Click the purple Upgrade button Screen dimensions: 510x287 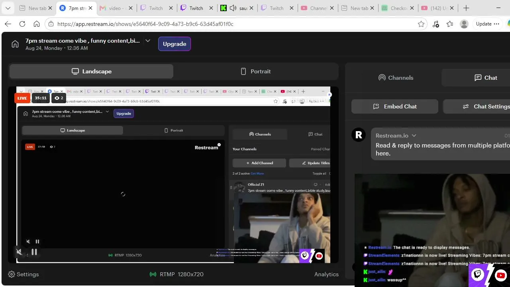point(175,44)
